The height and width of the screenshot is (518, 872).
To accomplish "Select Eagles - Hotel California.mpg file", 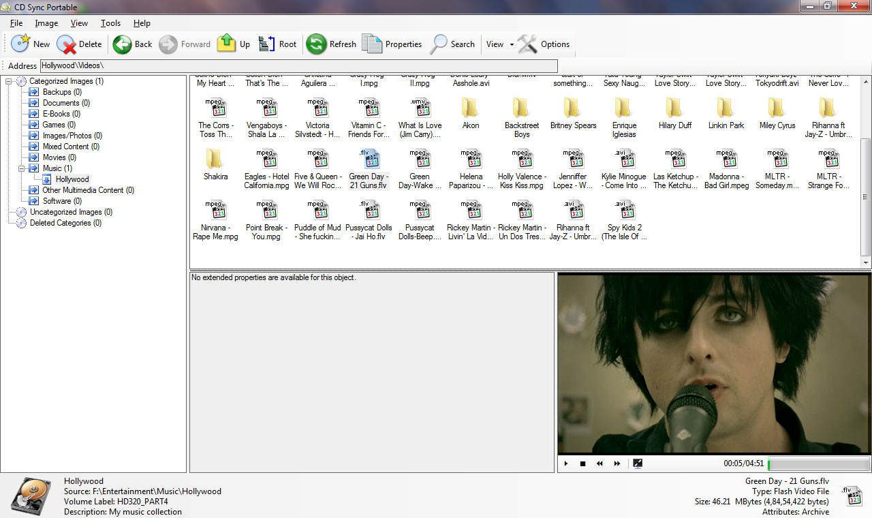I will 266,168.
